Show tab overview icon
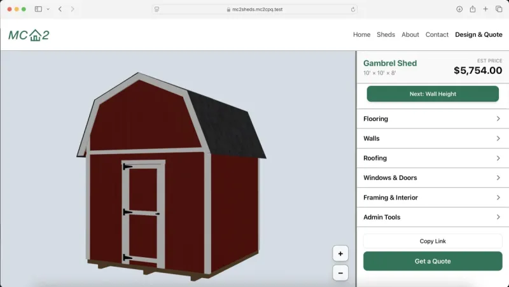Viewport: 509px width, 287px height. [x=499, y=9]
